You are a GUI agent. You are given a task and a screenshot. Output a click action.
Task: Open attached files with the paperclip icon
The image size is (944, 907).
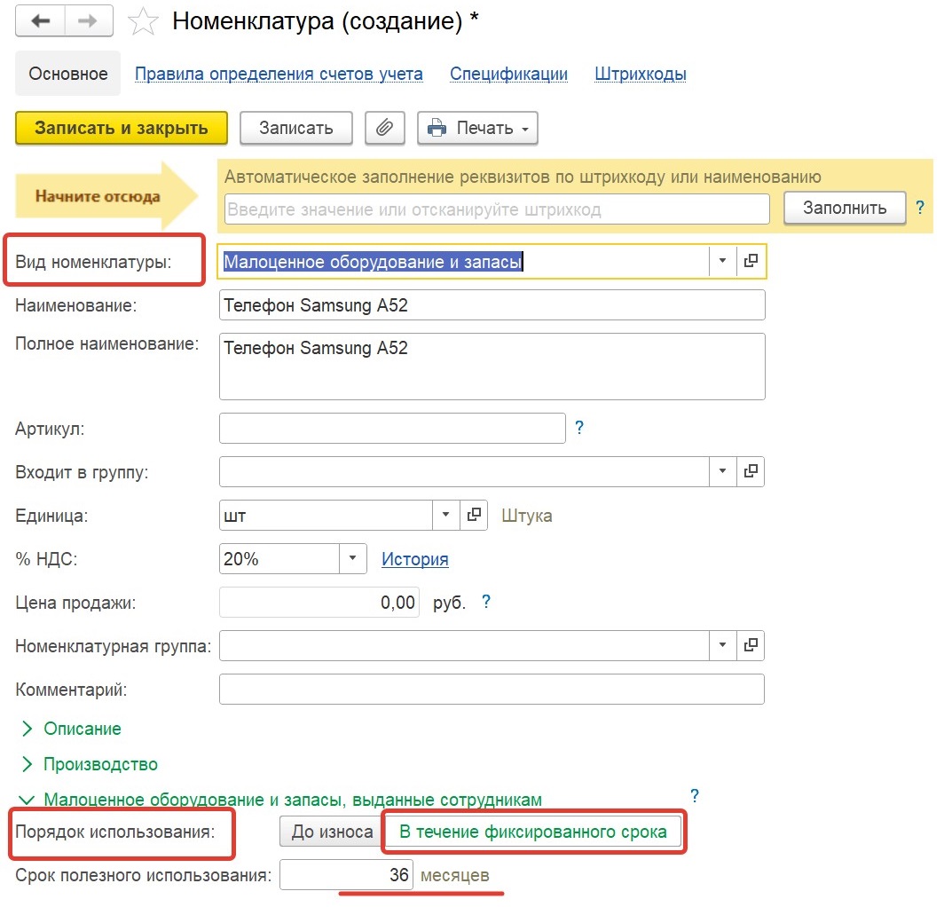click(x=385, y=128)
